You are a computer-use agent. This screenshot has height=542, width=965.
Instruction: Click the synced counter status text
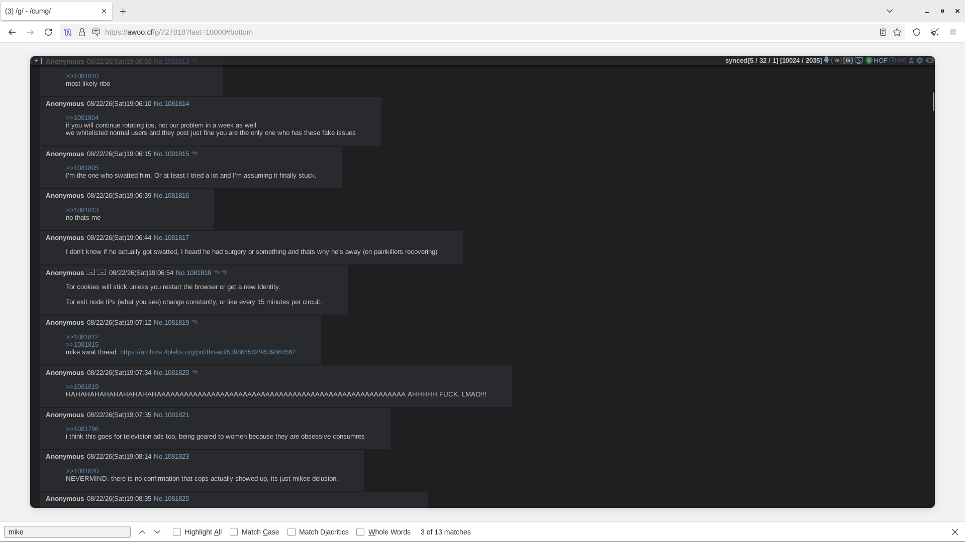point(773,61)
